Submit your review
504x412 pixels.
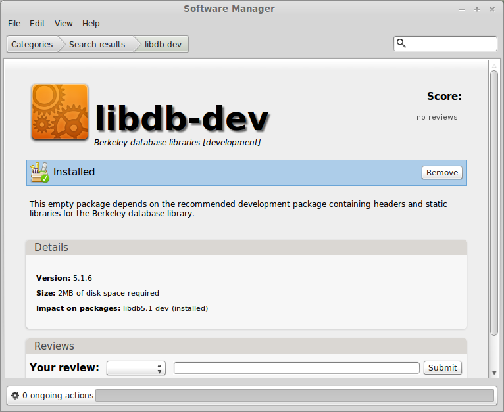pos(442,368)
